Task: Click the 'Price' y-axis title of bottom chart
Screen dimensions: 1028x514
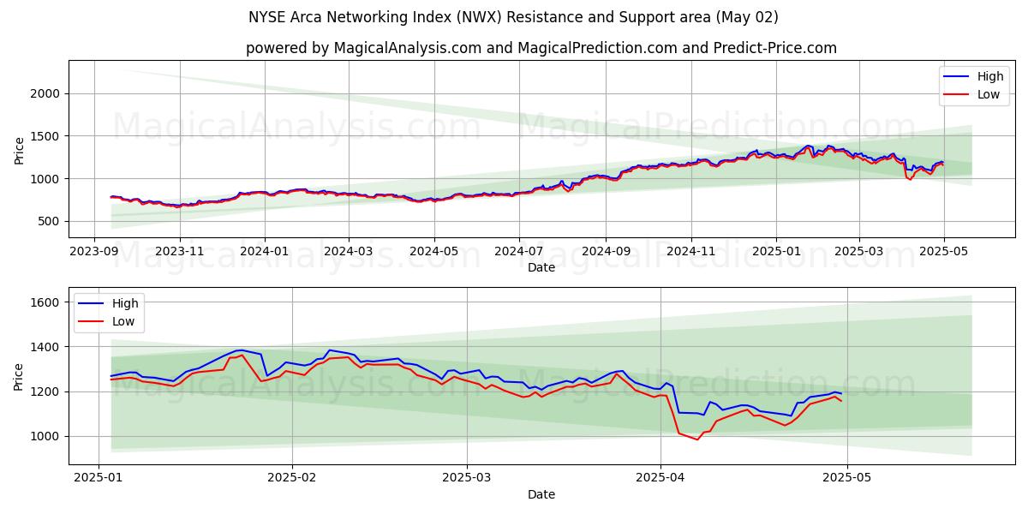Action: click(x=19, y=376)
